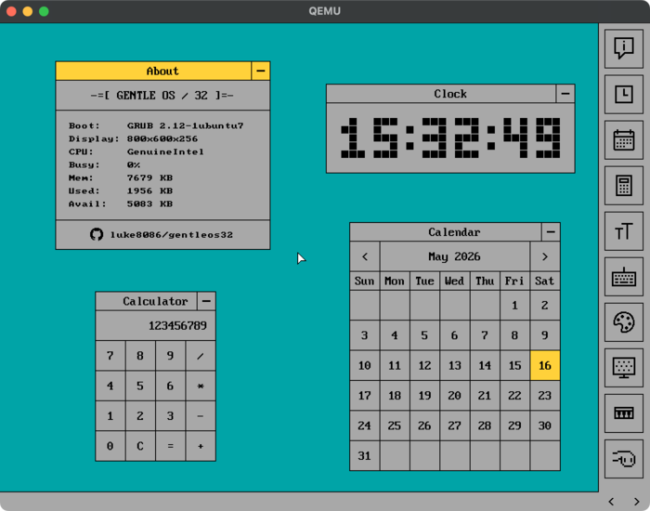The height and width of the screenshot is (511, 650).
Task: Open the memory chip sidebar icon
Action: (623, 413)
